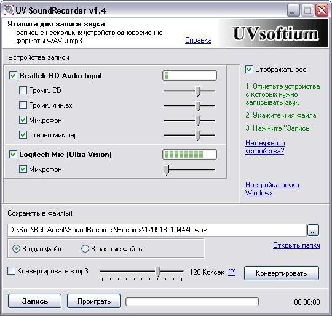The image size is (332, 316).
Task: Click the Проиграть playback button
Action: tap(94, 301)
